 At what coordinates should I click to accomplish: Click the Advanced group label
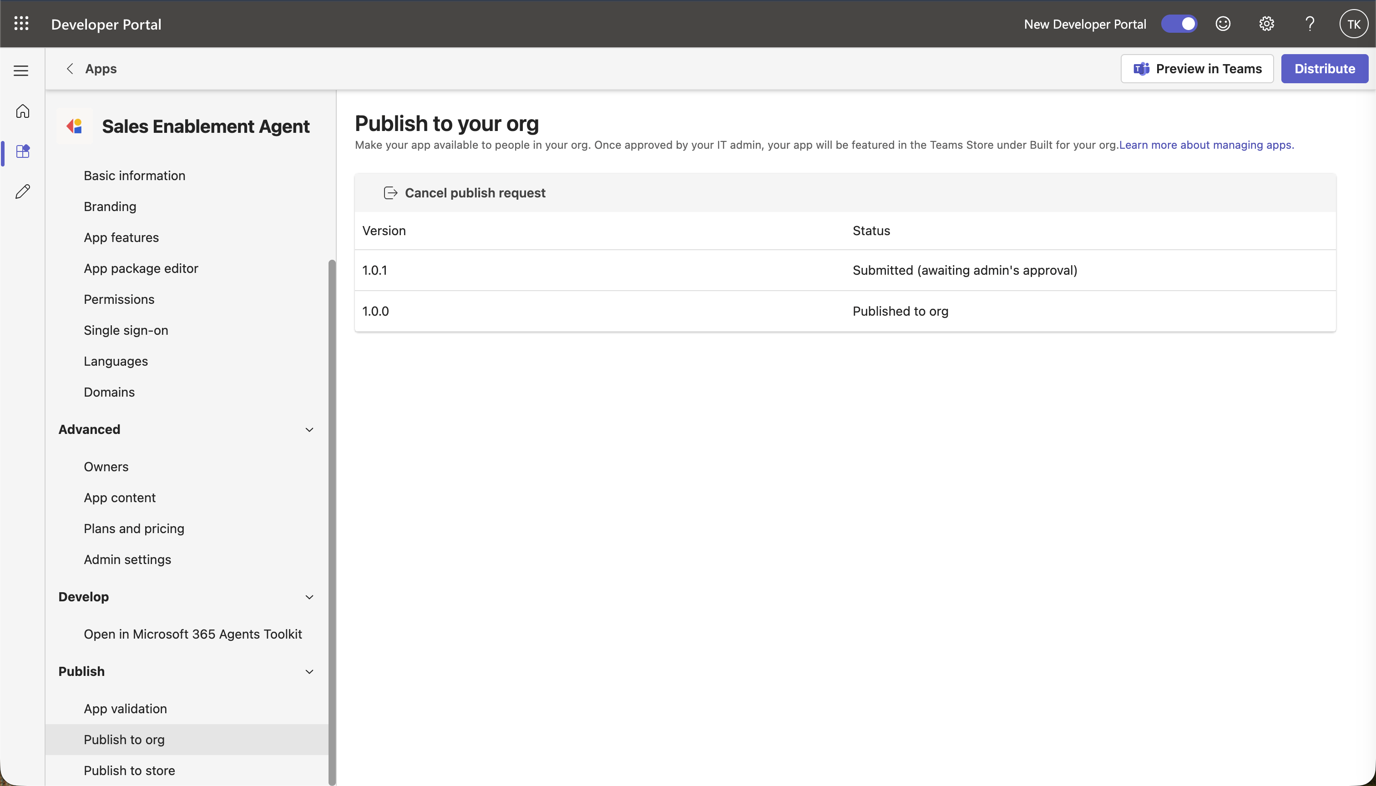click(x=89, y=430)
